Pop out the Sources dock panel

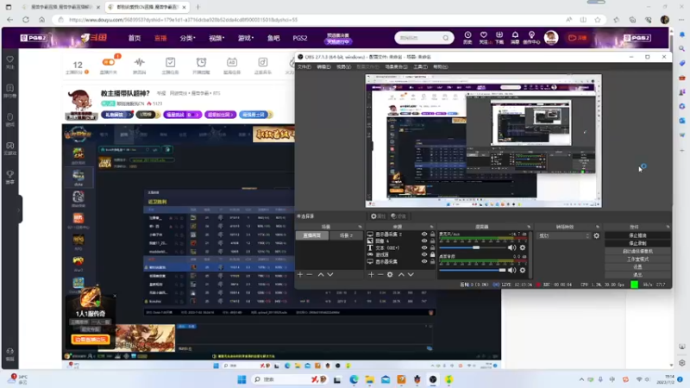432,227
